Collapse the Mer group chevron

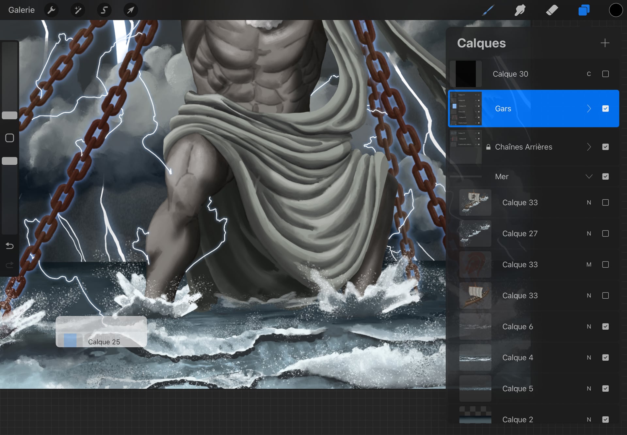point(589,176)
